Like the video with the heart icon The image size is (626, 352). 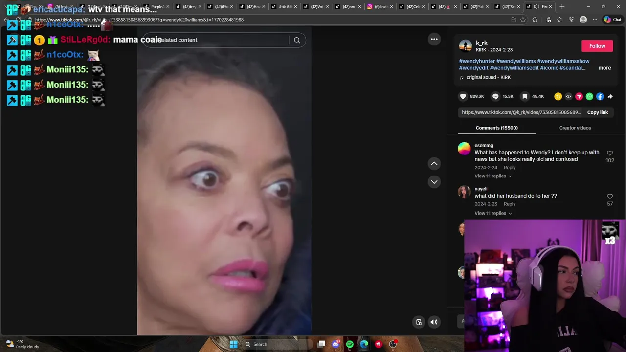coord(463,96)
